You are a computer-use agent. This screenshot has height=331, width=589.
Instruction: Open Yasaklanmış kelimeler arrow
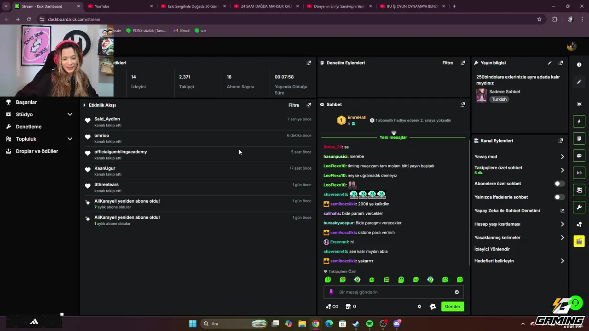tap(562, 238)
